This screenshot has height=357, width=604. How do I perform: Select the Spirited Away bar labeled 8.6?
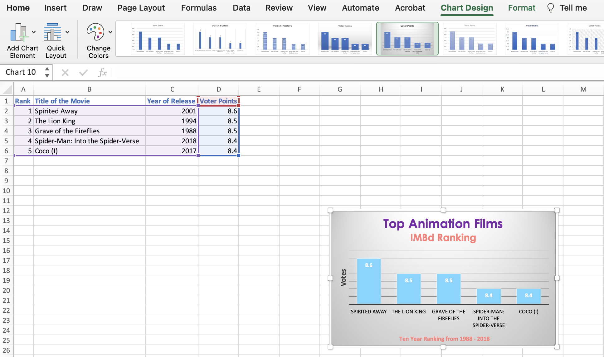click(x=369, y=281)
